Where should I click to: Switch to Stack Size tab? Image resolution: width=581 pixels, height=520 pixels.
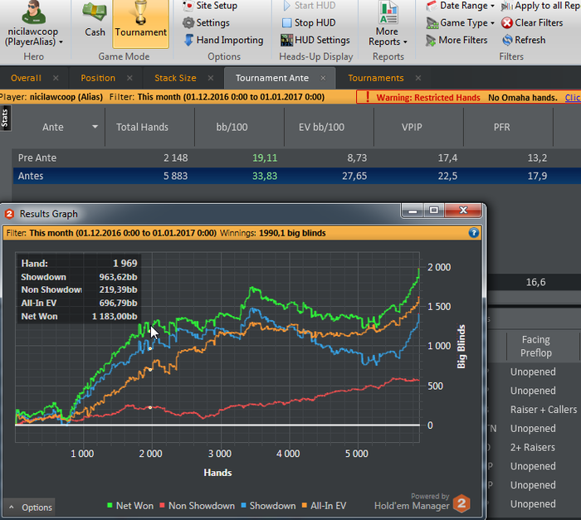pyautogui.click(x=175, y=78)
